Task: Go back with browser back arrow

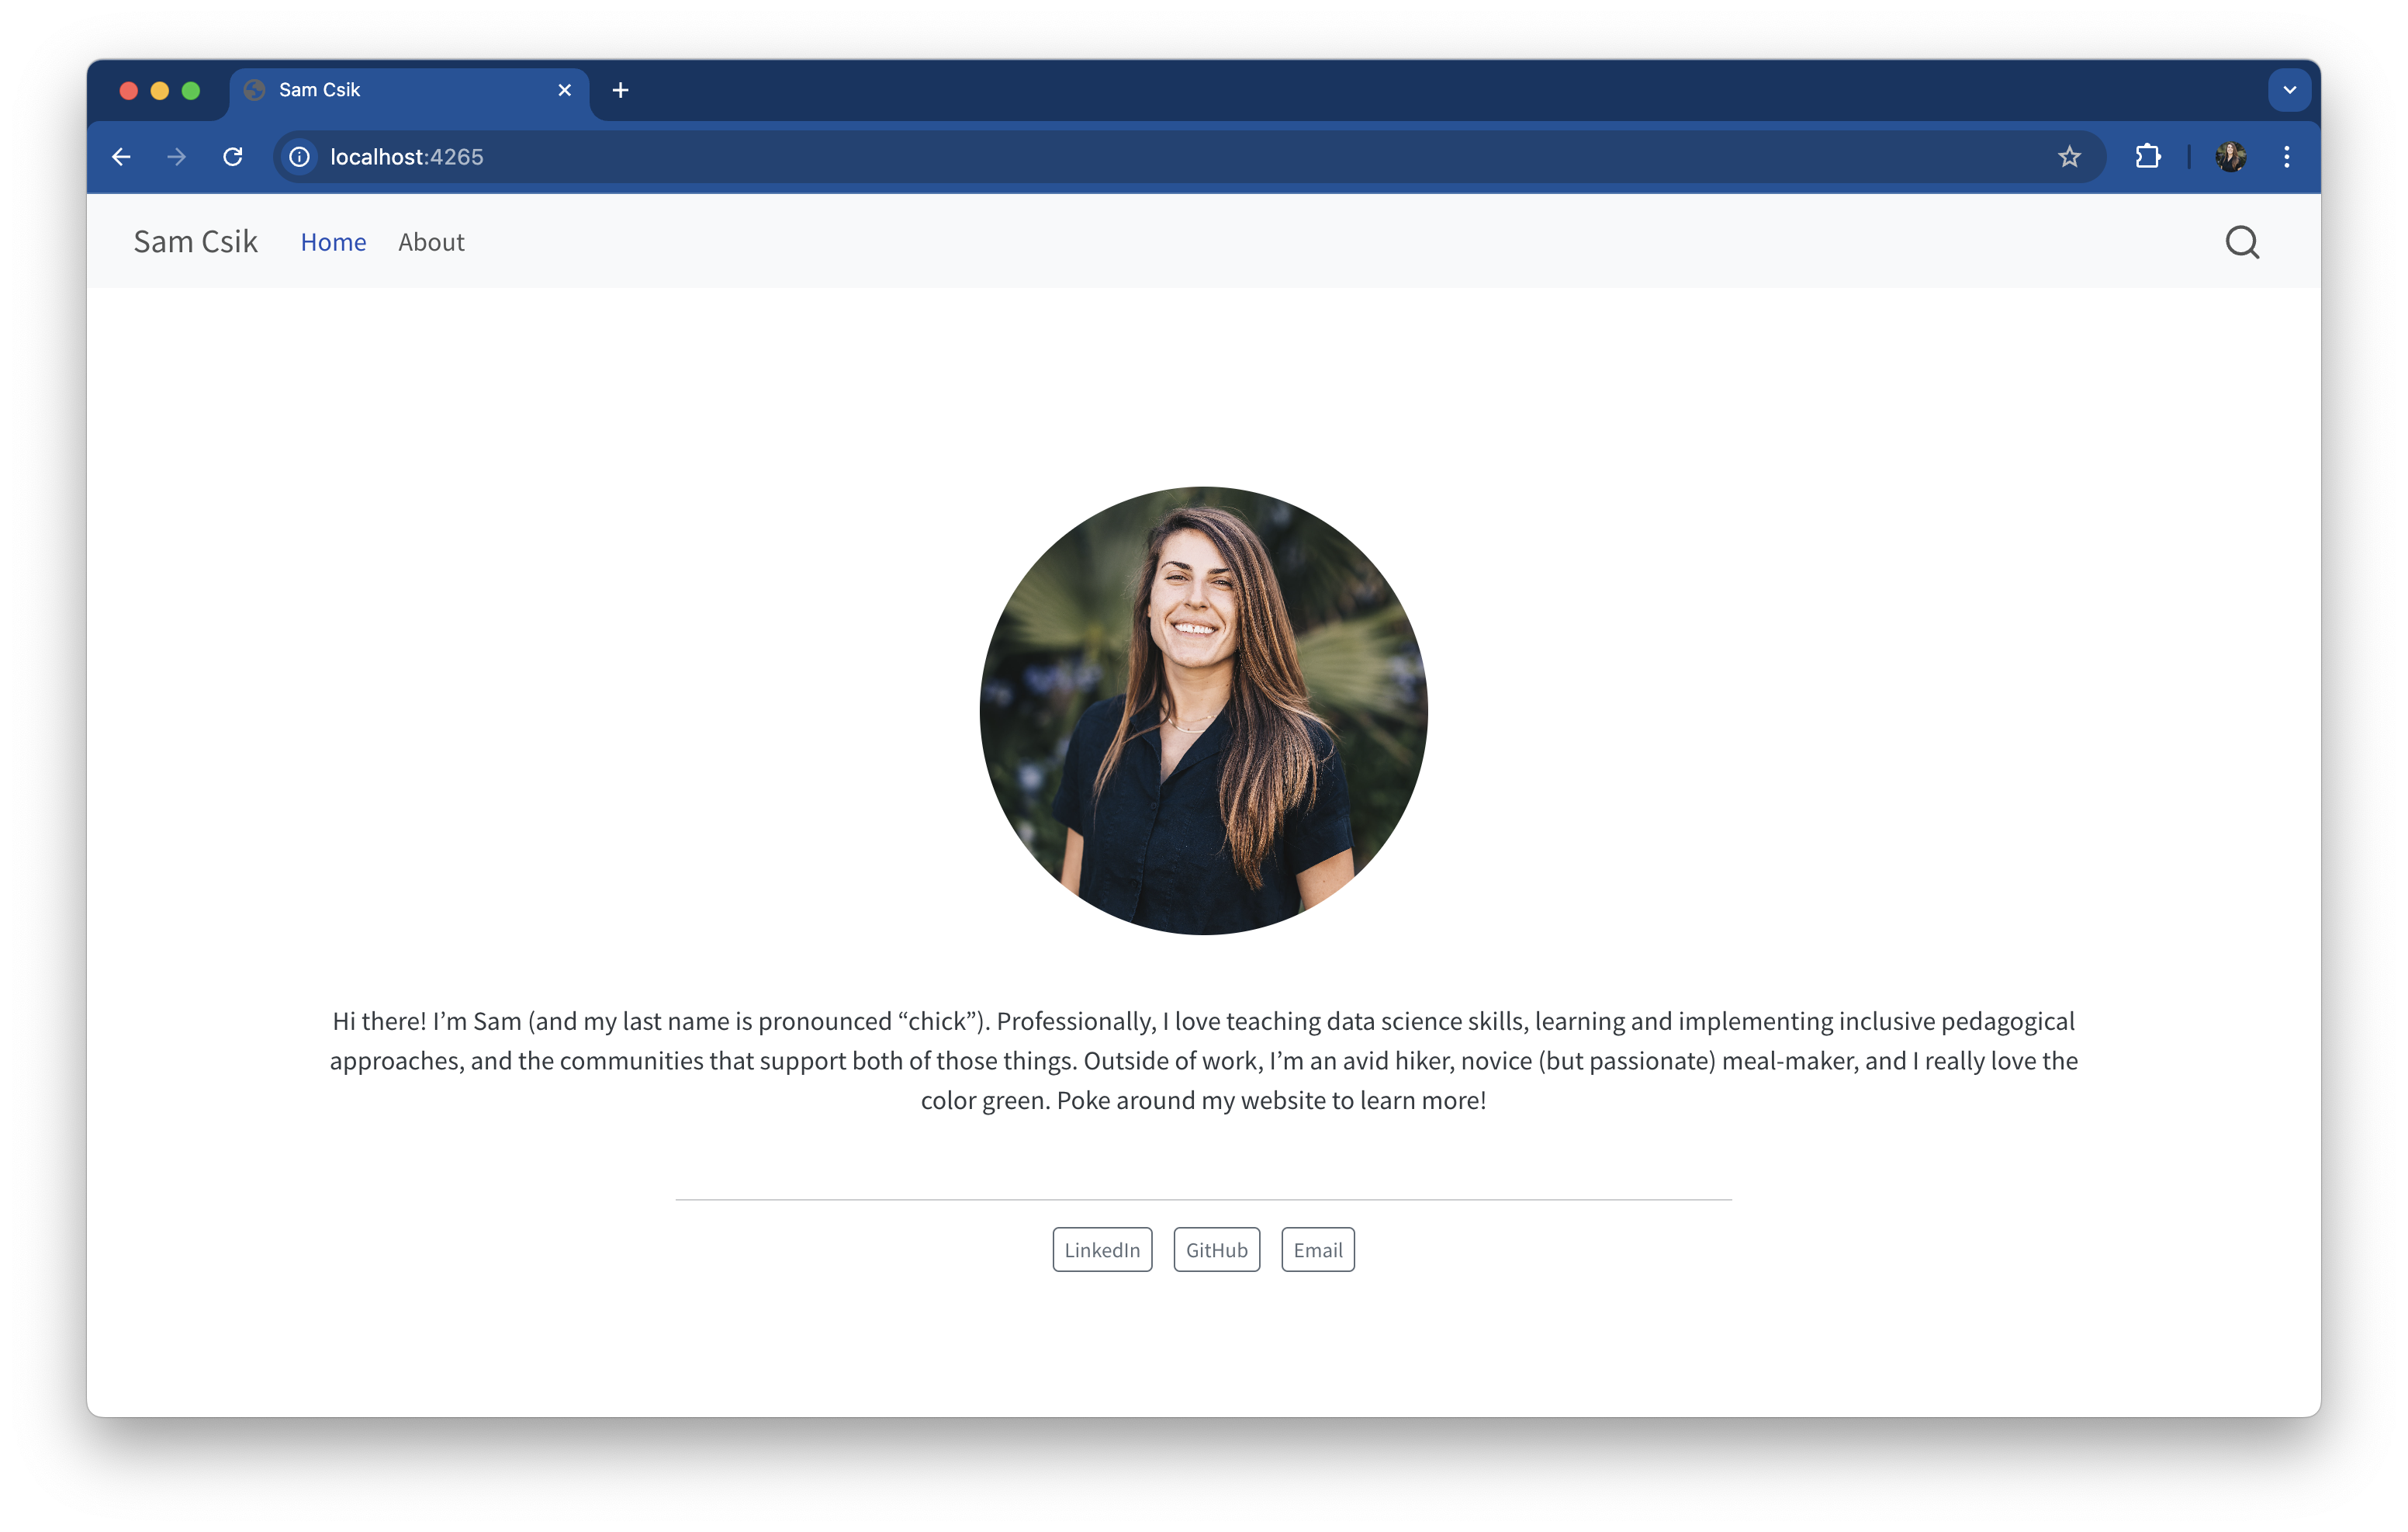Action: 121,157
